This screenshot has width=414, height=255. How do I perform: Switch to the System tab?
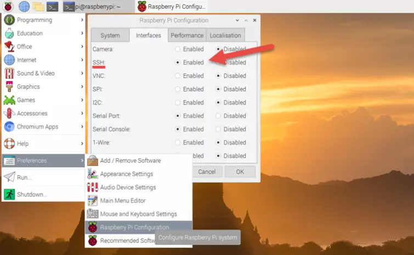110,36
